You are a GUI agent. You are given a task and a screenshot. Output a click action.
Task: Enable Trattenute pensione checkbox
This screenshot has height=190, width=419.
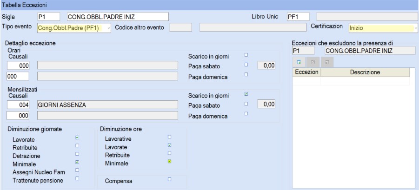point(77,178)
